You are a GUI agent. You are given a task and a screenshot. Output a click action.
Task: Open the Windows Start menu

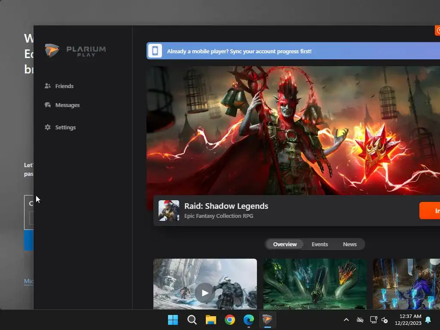click(x=173, y=320)
